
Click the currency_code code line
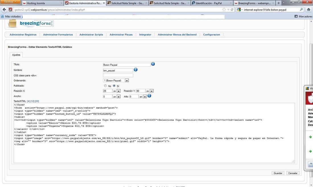click(x=55, y=135)
